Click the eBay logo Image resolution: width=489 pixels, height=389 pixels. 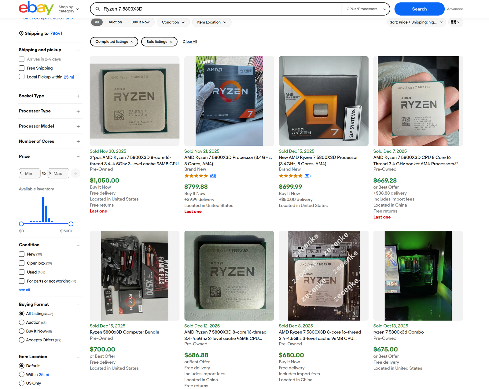tap(36, 9)
